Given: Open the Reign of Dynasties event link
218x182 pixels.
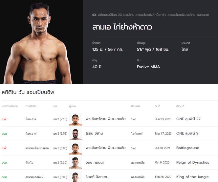Looking at the screenshot, I should [193, 162].
